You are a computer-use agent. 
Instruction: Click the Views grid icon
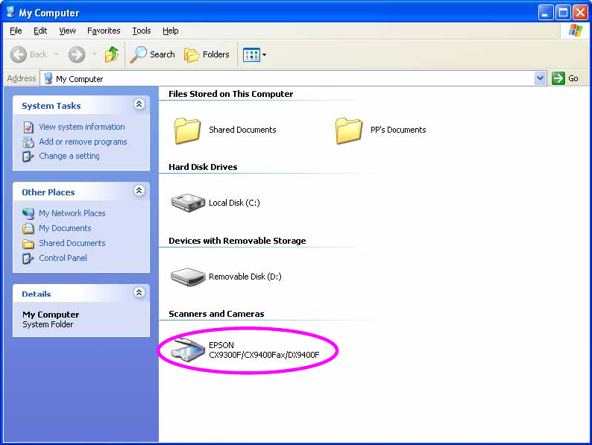(251, 54)
